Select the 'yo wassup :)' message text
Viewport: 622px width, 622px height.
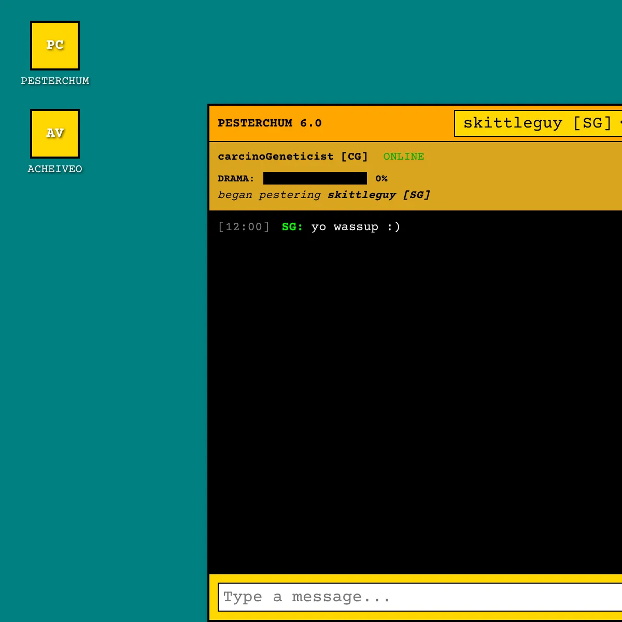[356, 227]
